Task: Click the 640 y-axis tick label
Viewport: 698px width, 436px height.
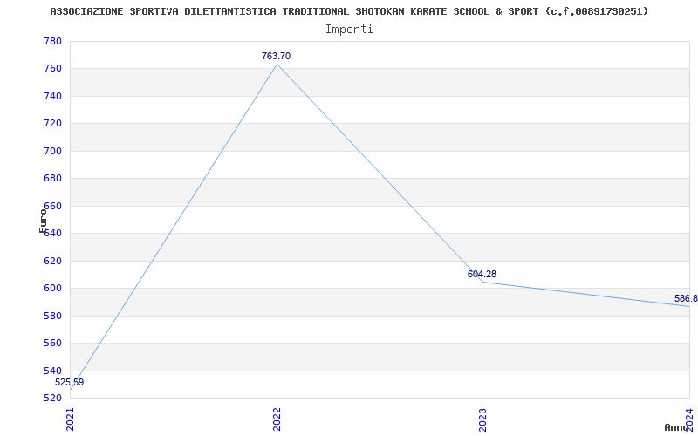Action: pos(54,234)
